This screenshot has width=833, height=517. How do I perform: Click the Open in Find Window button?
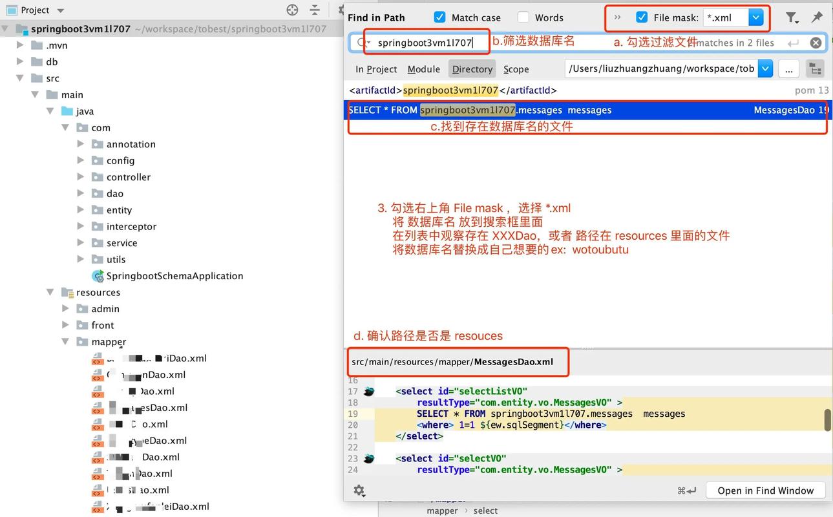[765, 490]
